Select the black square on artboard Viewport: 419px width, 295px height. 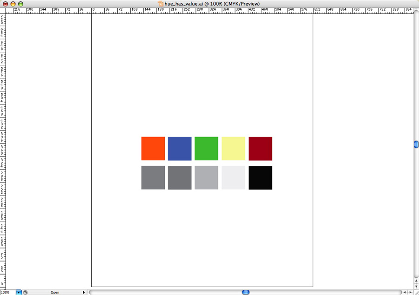tap(260, 178)
